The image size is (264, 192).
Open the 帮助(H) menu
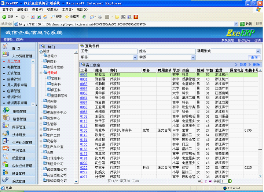(82, 10)
